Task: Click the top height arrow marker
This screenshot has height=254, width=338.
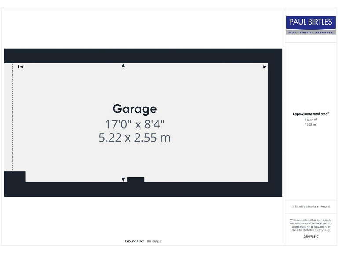Action: click(123, 66)
